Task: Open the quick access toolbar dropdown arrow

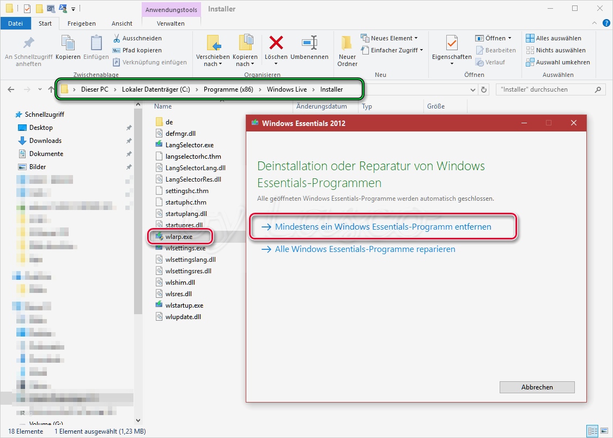Action: pyautogui.click(x=73, y=9)
